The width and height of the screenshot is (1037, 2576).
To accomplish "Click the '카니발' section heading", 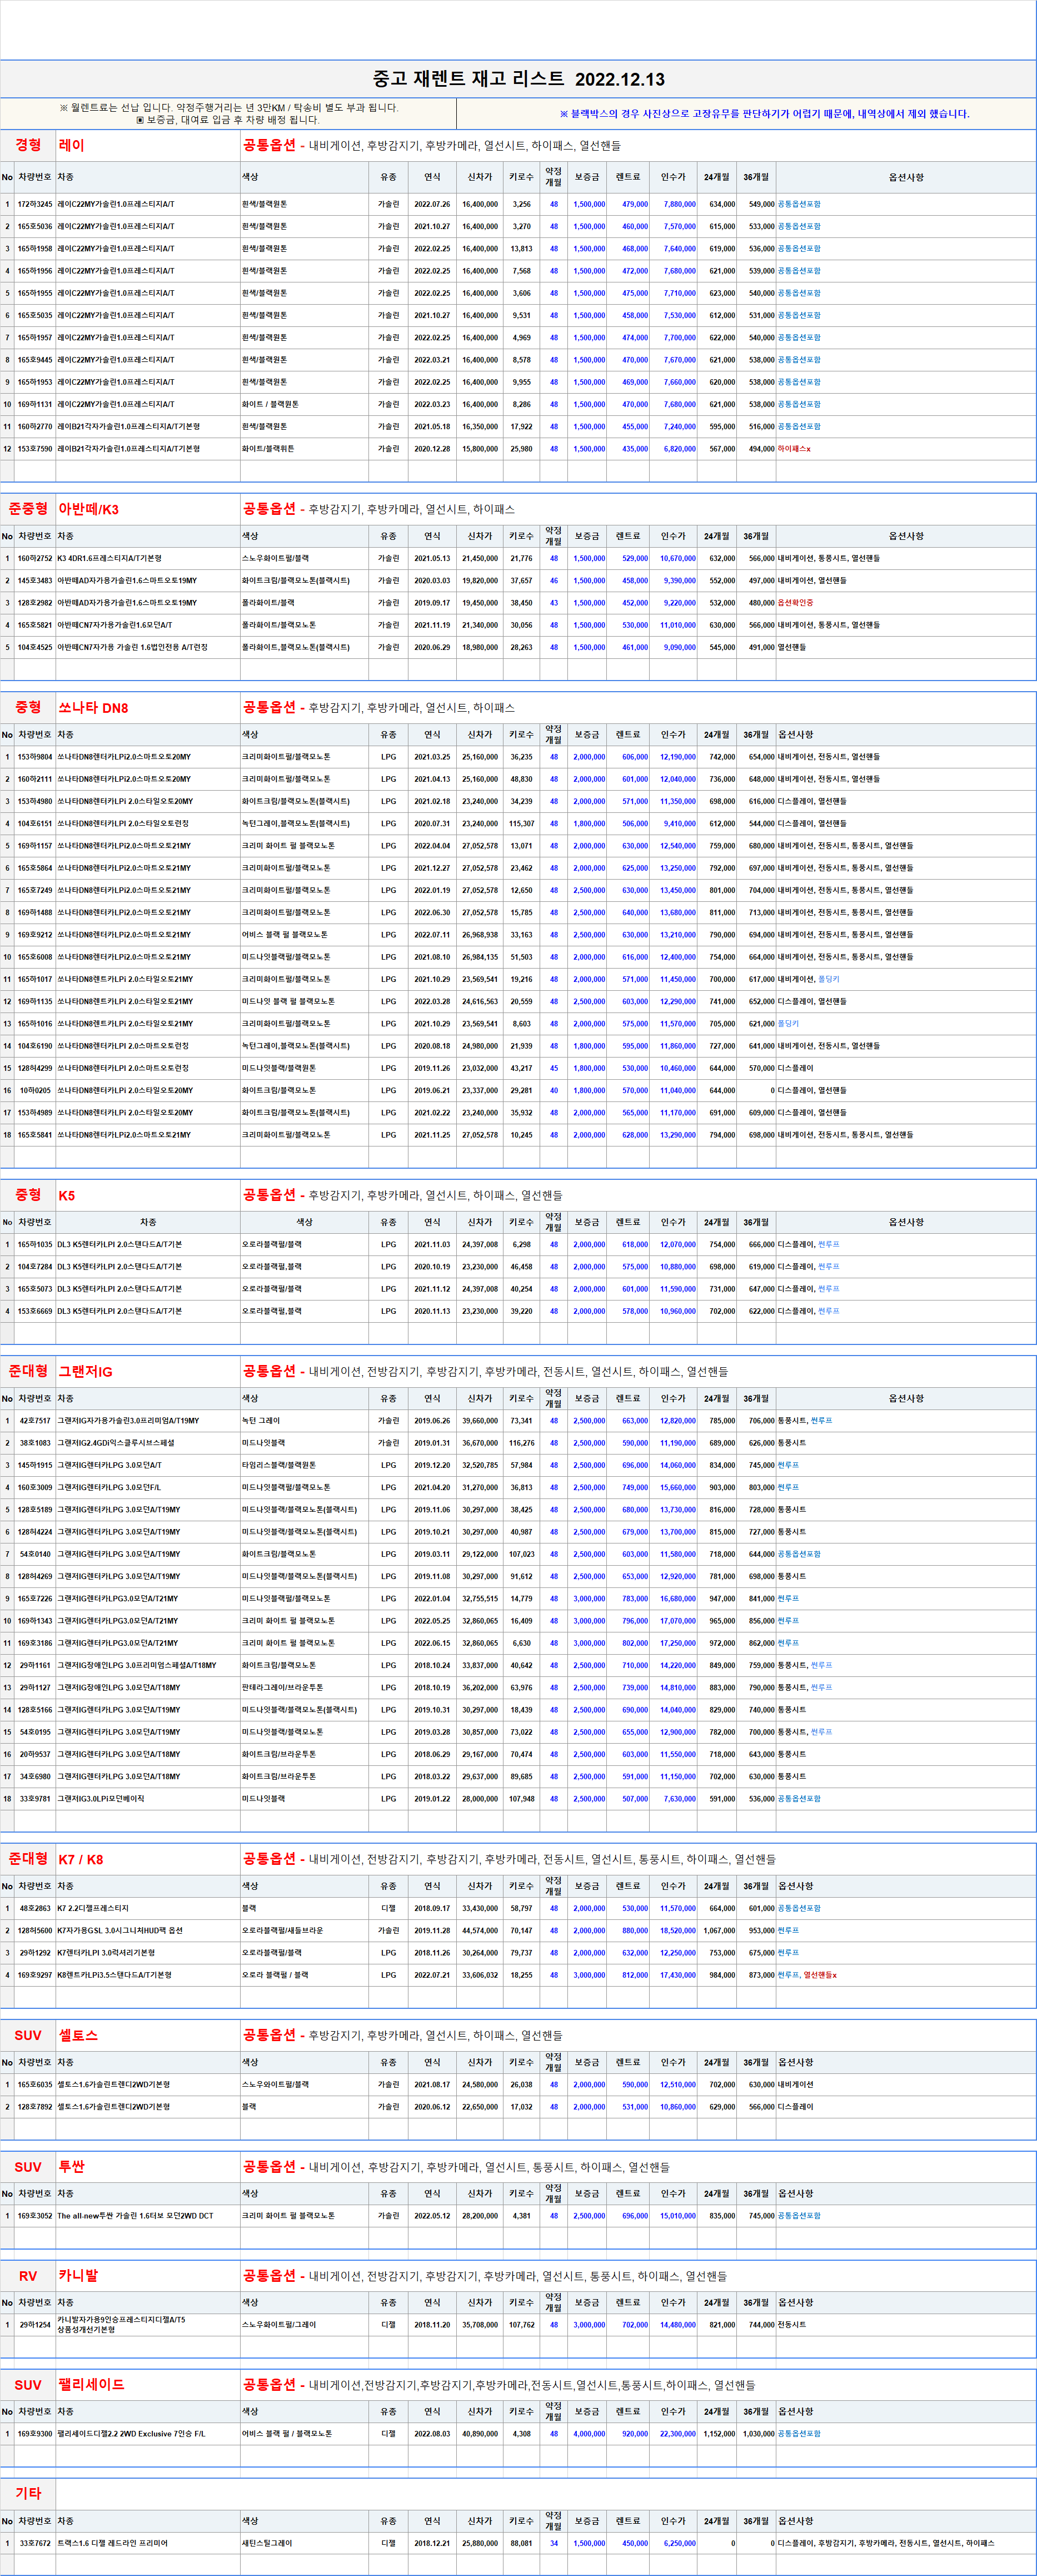I will click(x=78, y=2276).
